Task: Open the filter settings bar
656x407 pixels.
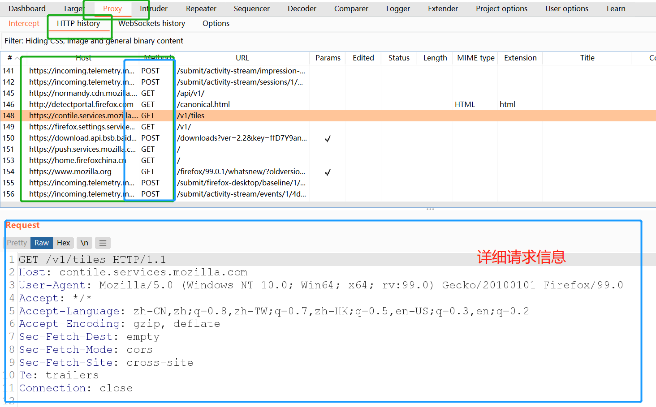Action: coord(328,41)
